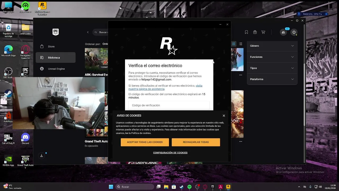Viewport: 339px width, 191px height.
Task: Open the Epic gift redeem icon
Action: coord(255,32)
